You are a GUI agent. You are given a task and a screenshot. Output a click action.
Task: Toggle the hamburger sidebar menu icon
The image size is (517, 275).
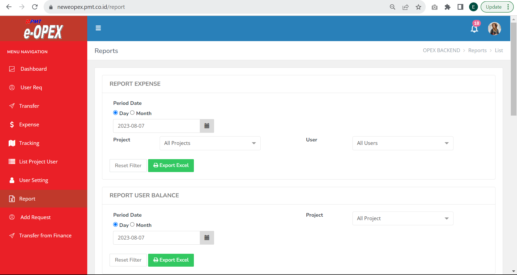tap(98, 28)
